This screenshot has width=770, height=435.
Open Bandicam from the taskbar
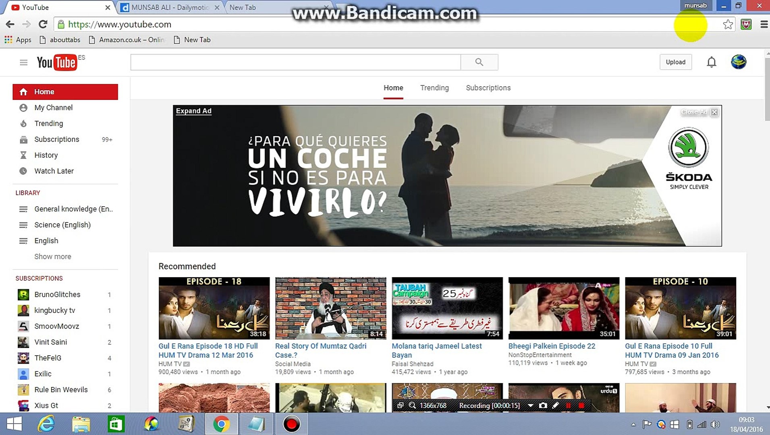pos(291,424)
